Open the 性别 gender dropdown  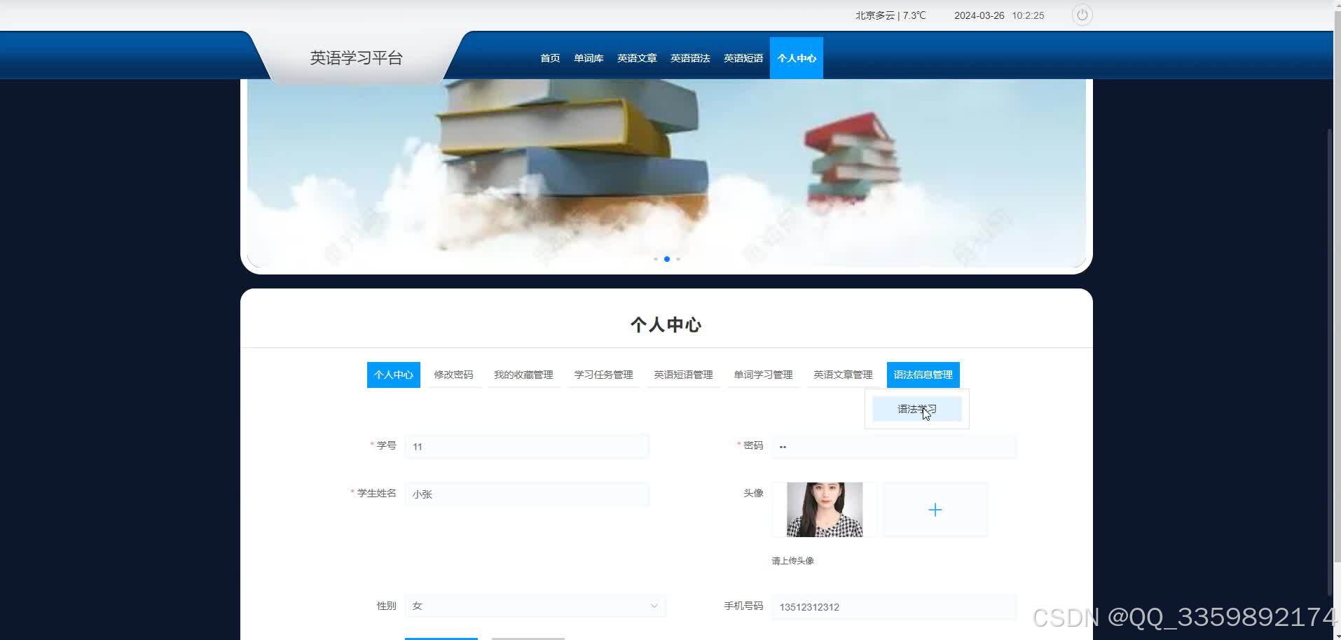pos(535,606)
